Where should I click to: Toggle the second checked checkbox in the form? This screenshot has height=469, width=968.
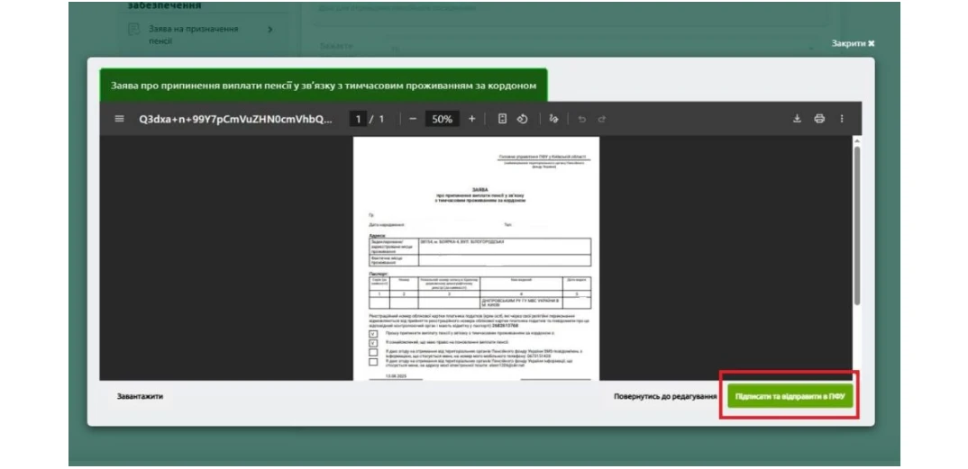coord(373,342)
